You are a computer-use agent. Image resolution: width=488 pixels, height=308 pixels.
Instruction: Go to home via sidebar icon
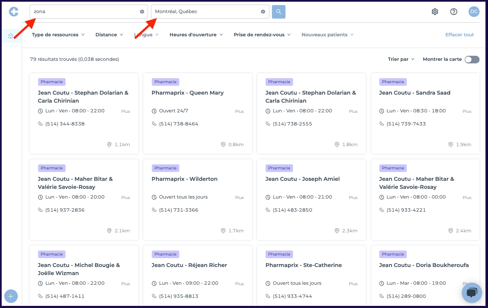point(11,36)
